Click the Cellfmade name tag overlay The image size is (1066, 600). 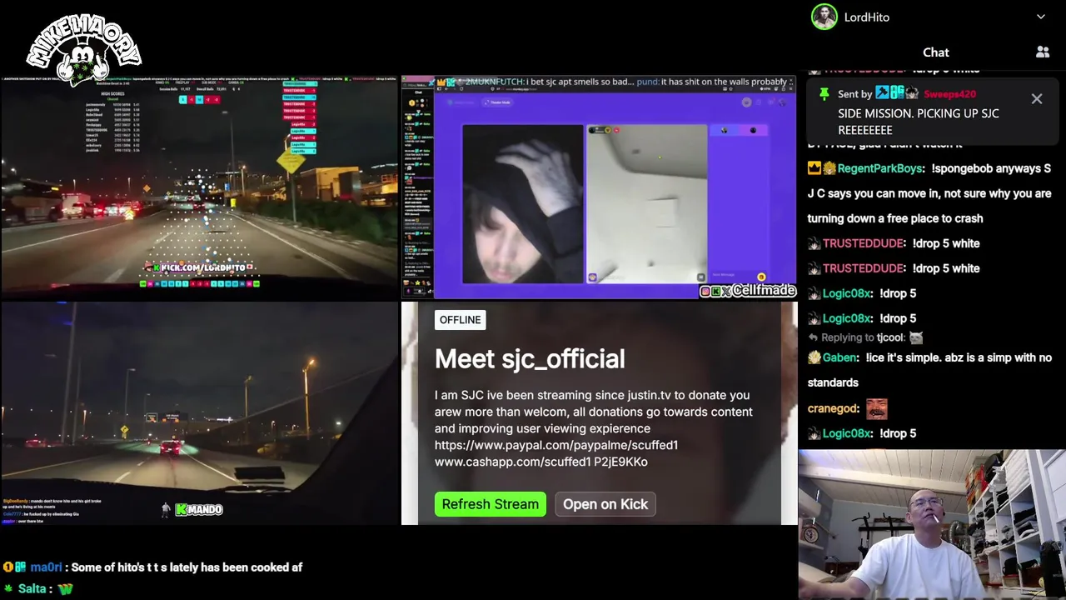pos(748,290)
